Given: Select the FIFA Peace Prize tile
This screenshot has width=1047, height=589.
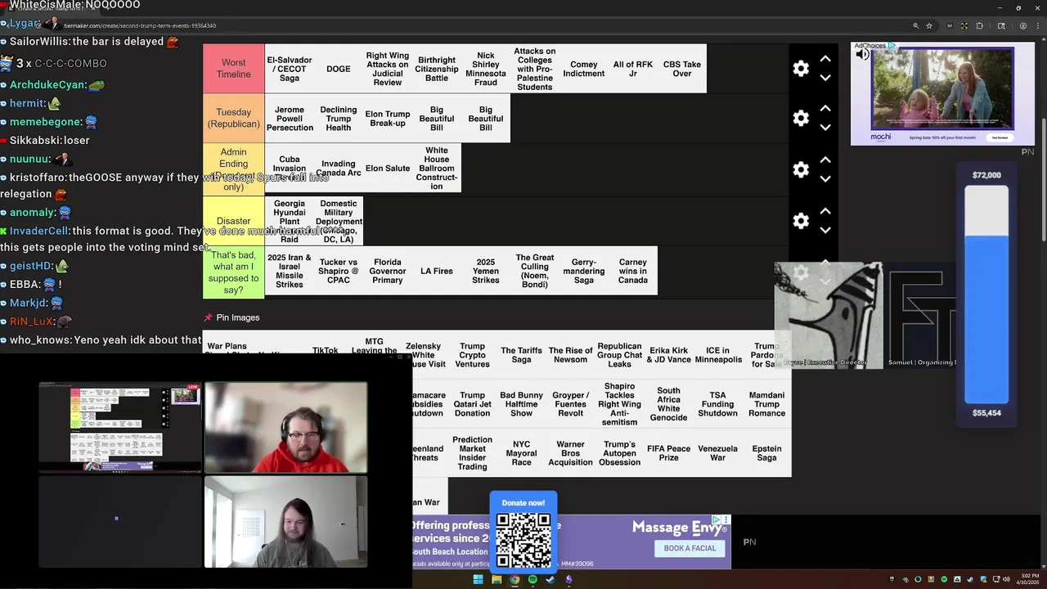Looking at the screenshot, I should [x=668, y=453].
